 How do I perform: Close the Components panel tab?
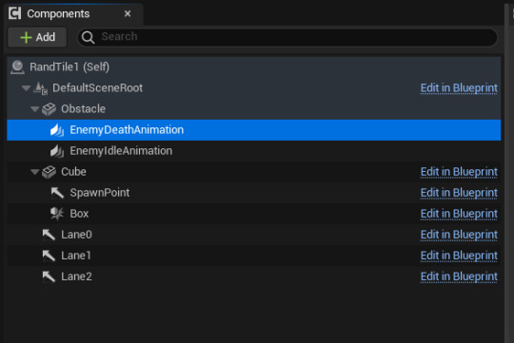(x=128, y=13)
